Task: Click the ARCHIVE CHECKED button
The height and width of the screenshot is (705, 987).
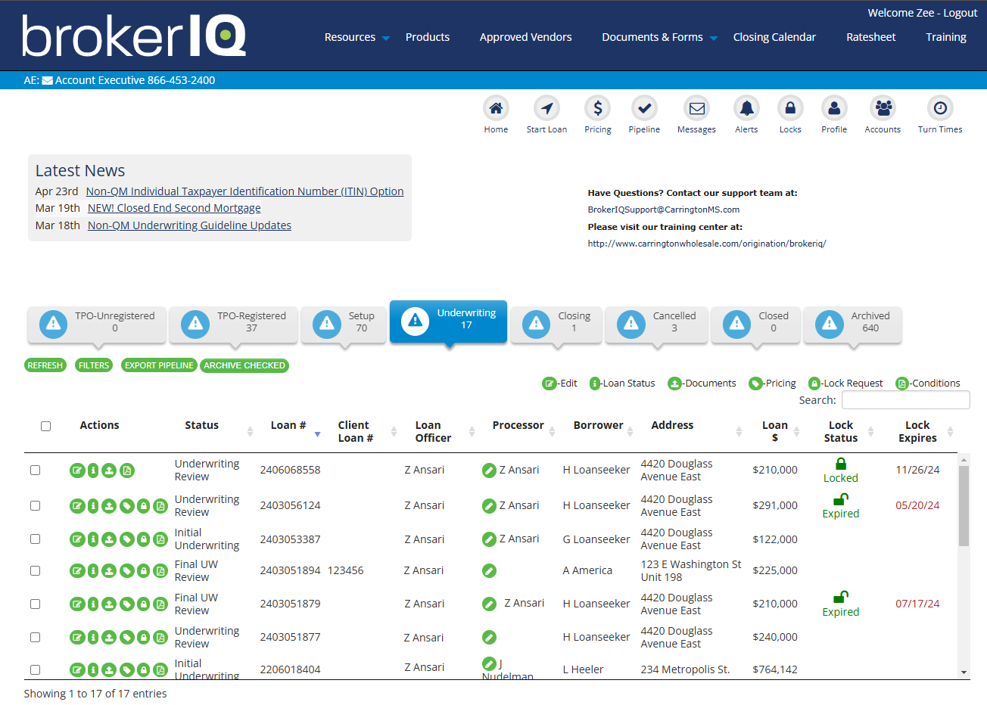Action: tap(244, 365)
